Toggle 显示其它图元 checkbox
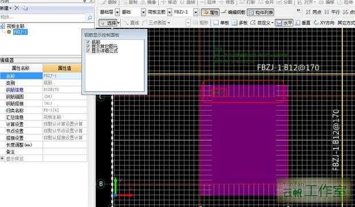This screenshot has width=355, height=207. (88, 46)
